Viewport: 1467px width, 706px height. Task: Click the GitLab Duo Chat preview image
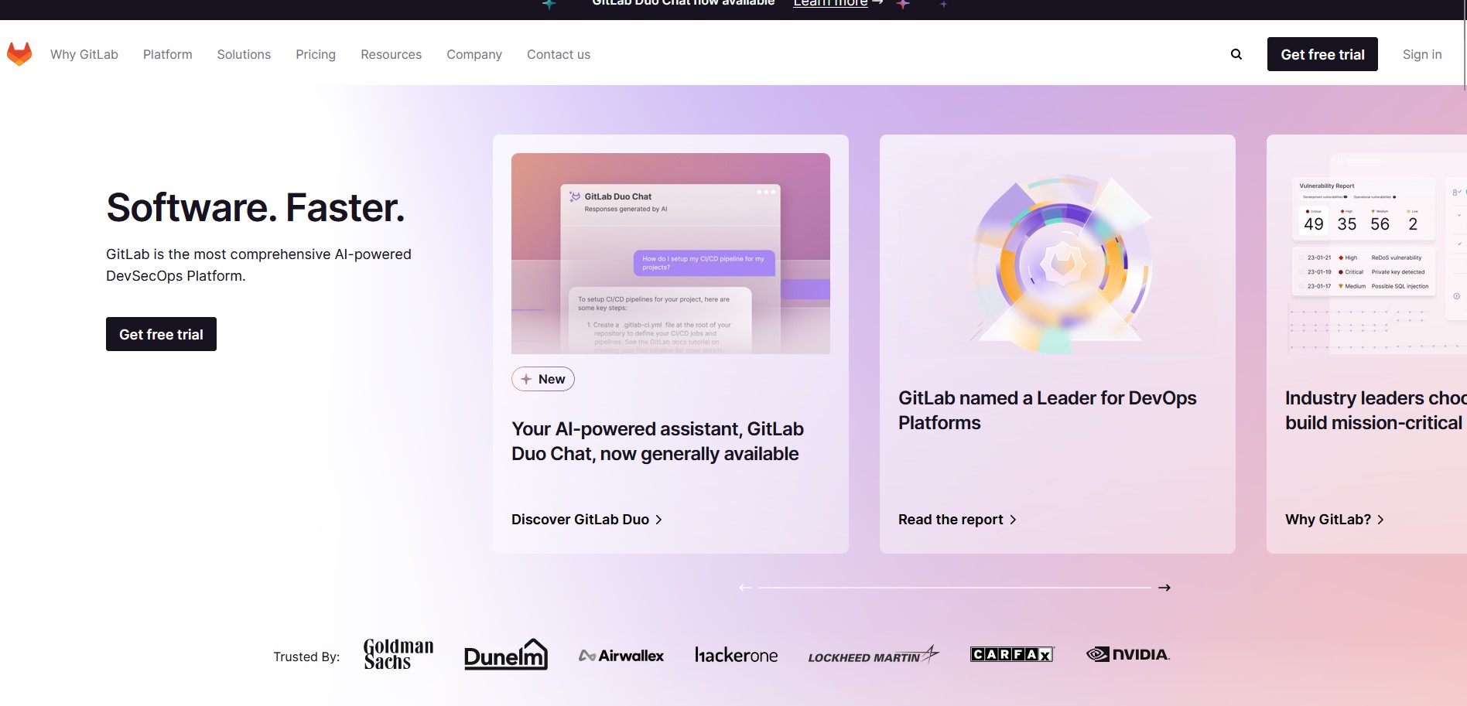[x=671, y=254]
